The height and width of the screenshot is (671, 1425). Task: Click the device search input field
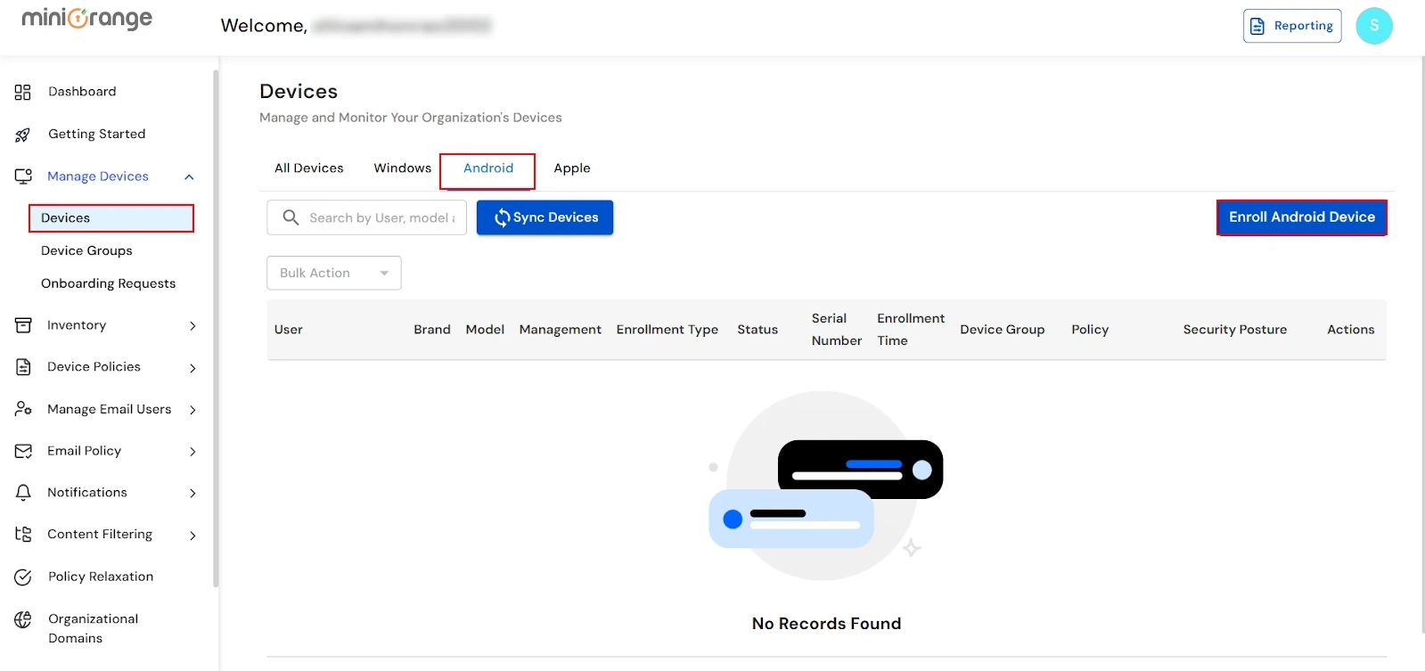(x=381, y=217)
